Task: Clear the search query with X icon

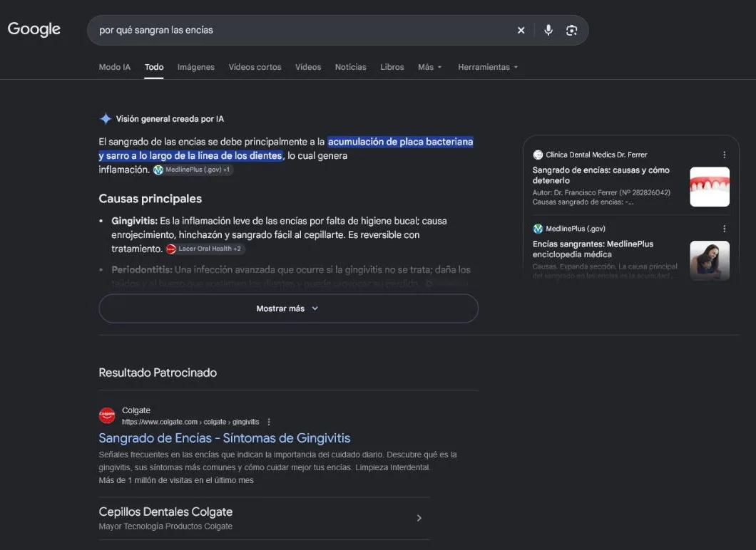Action: click(521, 31)
